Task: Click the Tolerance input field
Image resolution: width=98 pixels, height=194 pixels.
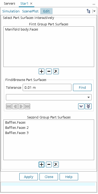Action: pos(47,88)
